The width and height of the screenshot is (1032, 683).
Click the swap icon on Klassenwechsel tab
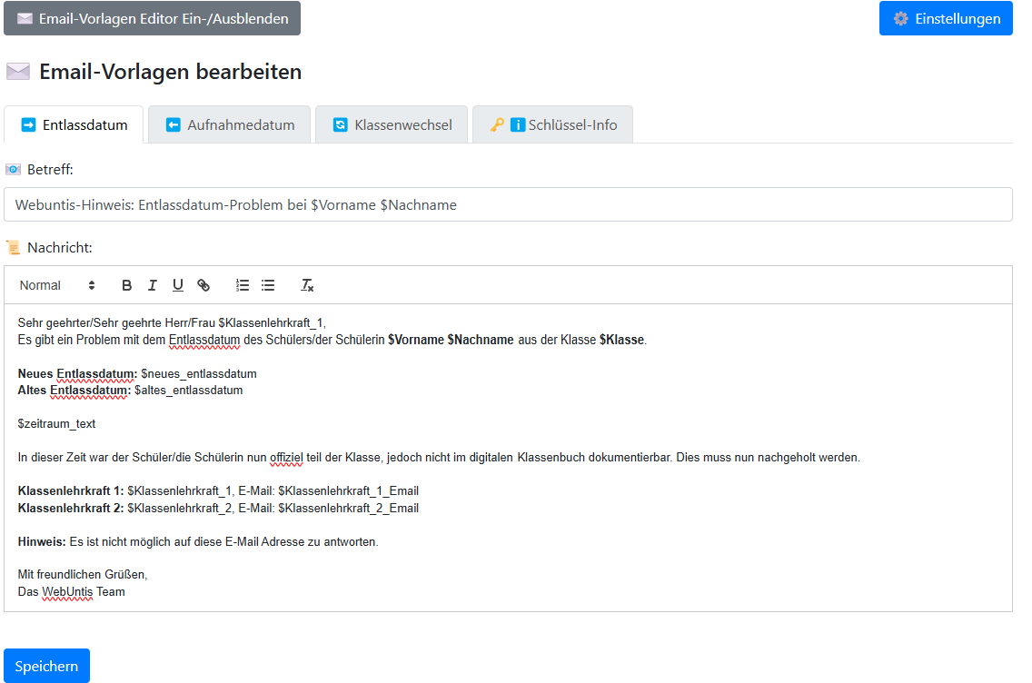341,125
